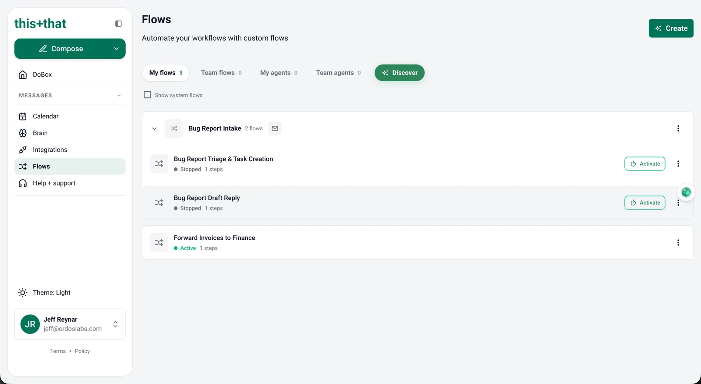Image resolution: width=701 pixels, height=384 pixels.
Task: Open three-dot menu for Bug Report Triage flow
Action: [x=678, y=164]
